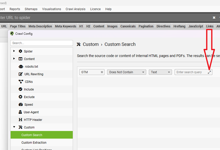Select URL Rewriting in config tree
Viewport: 220px width, 150px height.
click(41, 74)
